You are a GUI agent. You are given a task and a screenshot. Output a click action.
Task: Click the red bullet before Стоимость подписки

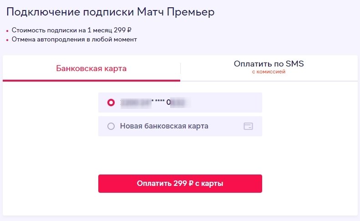(x=8, y=31)
